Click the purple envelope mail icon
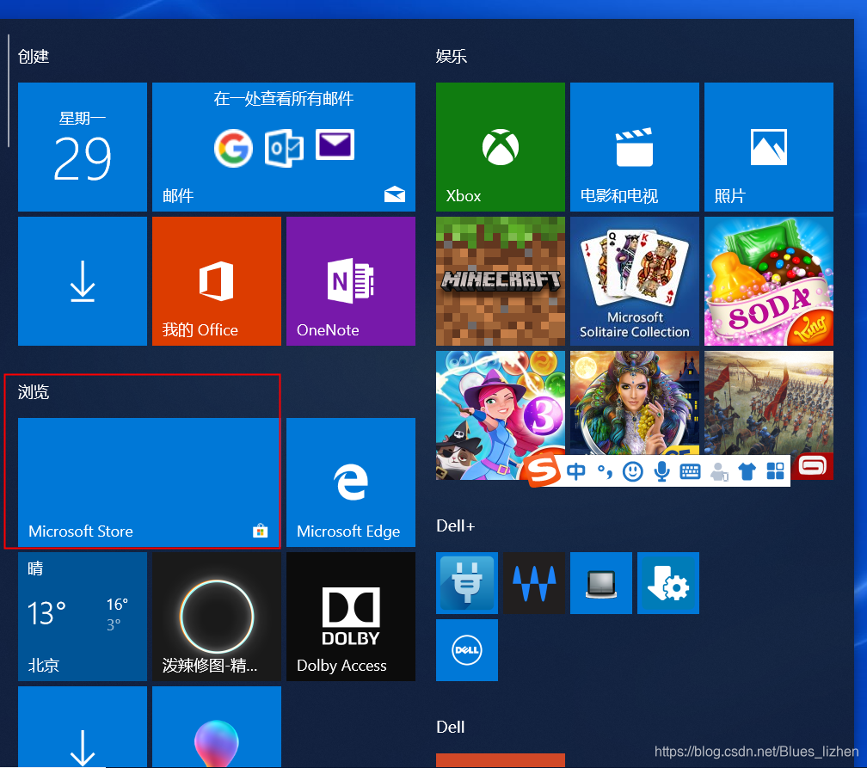Image resolution: width=867 pixels, height=768 pixels. tap(335, 144)
